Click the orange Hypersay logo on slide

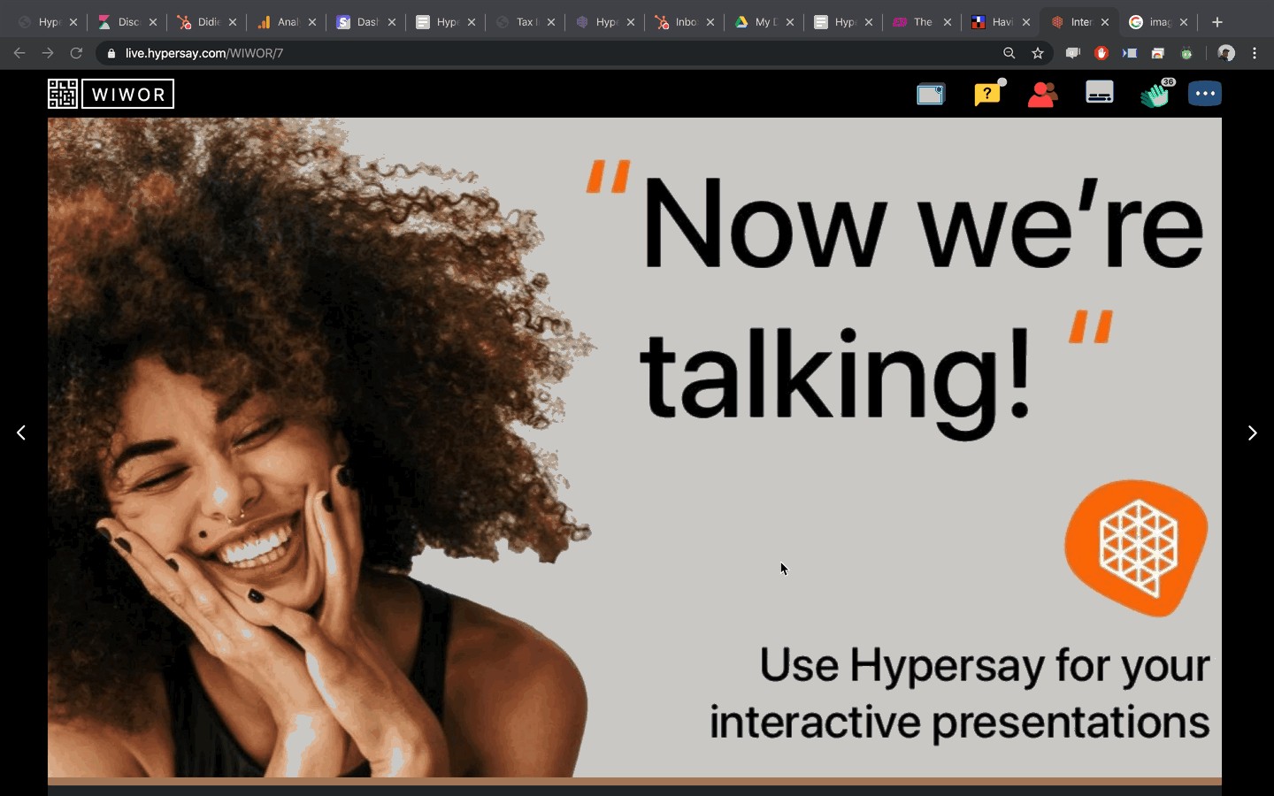(1137, 547)
